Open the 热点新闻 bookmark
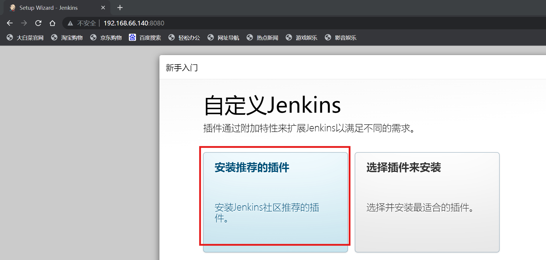 point(262,38)
